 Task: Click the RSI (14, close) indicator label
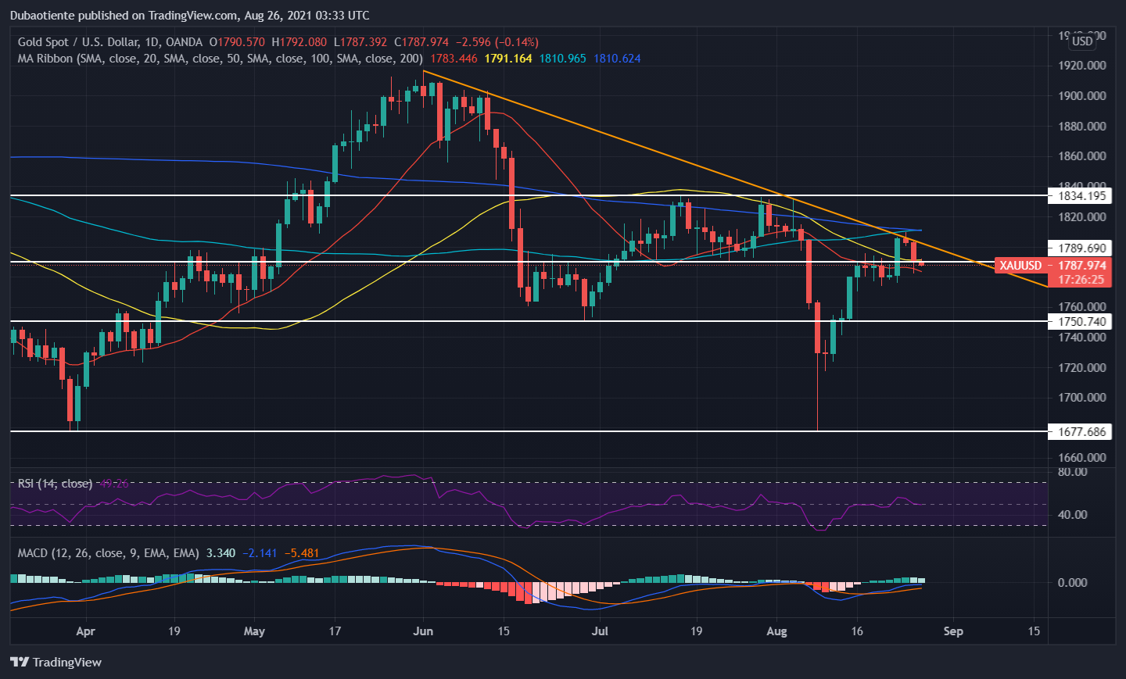click(x=55, y=484)
